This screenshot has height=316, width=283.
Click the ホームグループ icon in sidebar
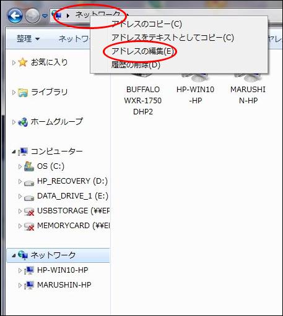[x=23, y=122]
